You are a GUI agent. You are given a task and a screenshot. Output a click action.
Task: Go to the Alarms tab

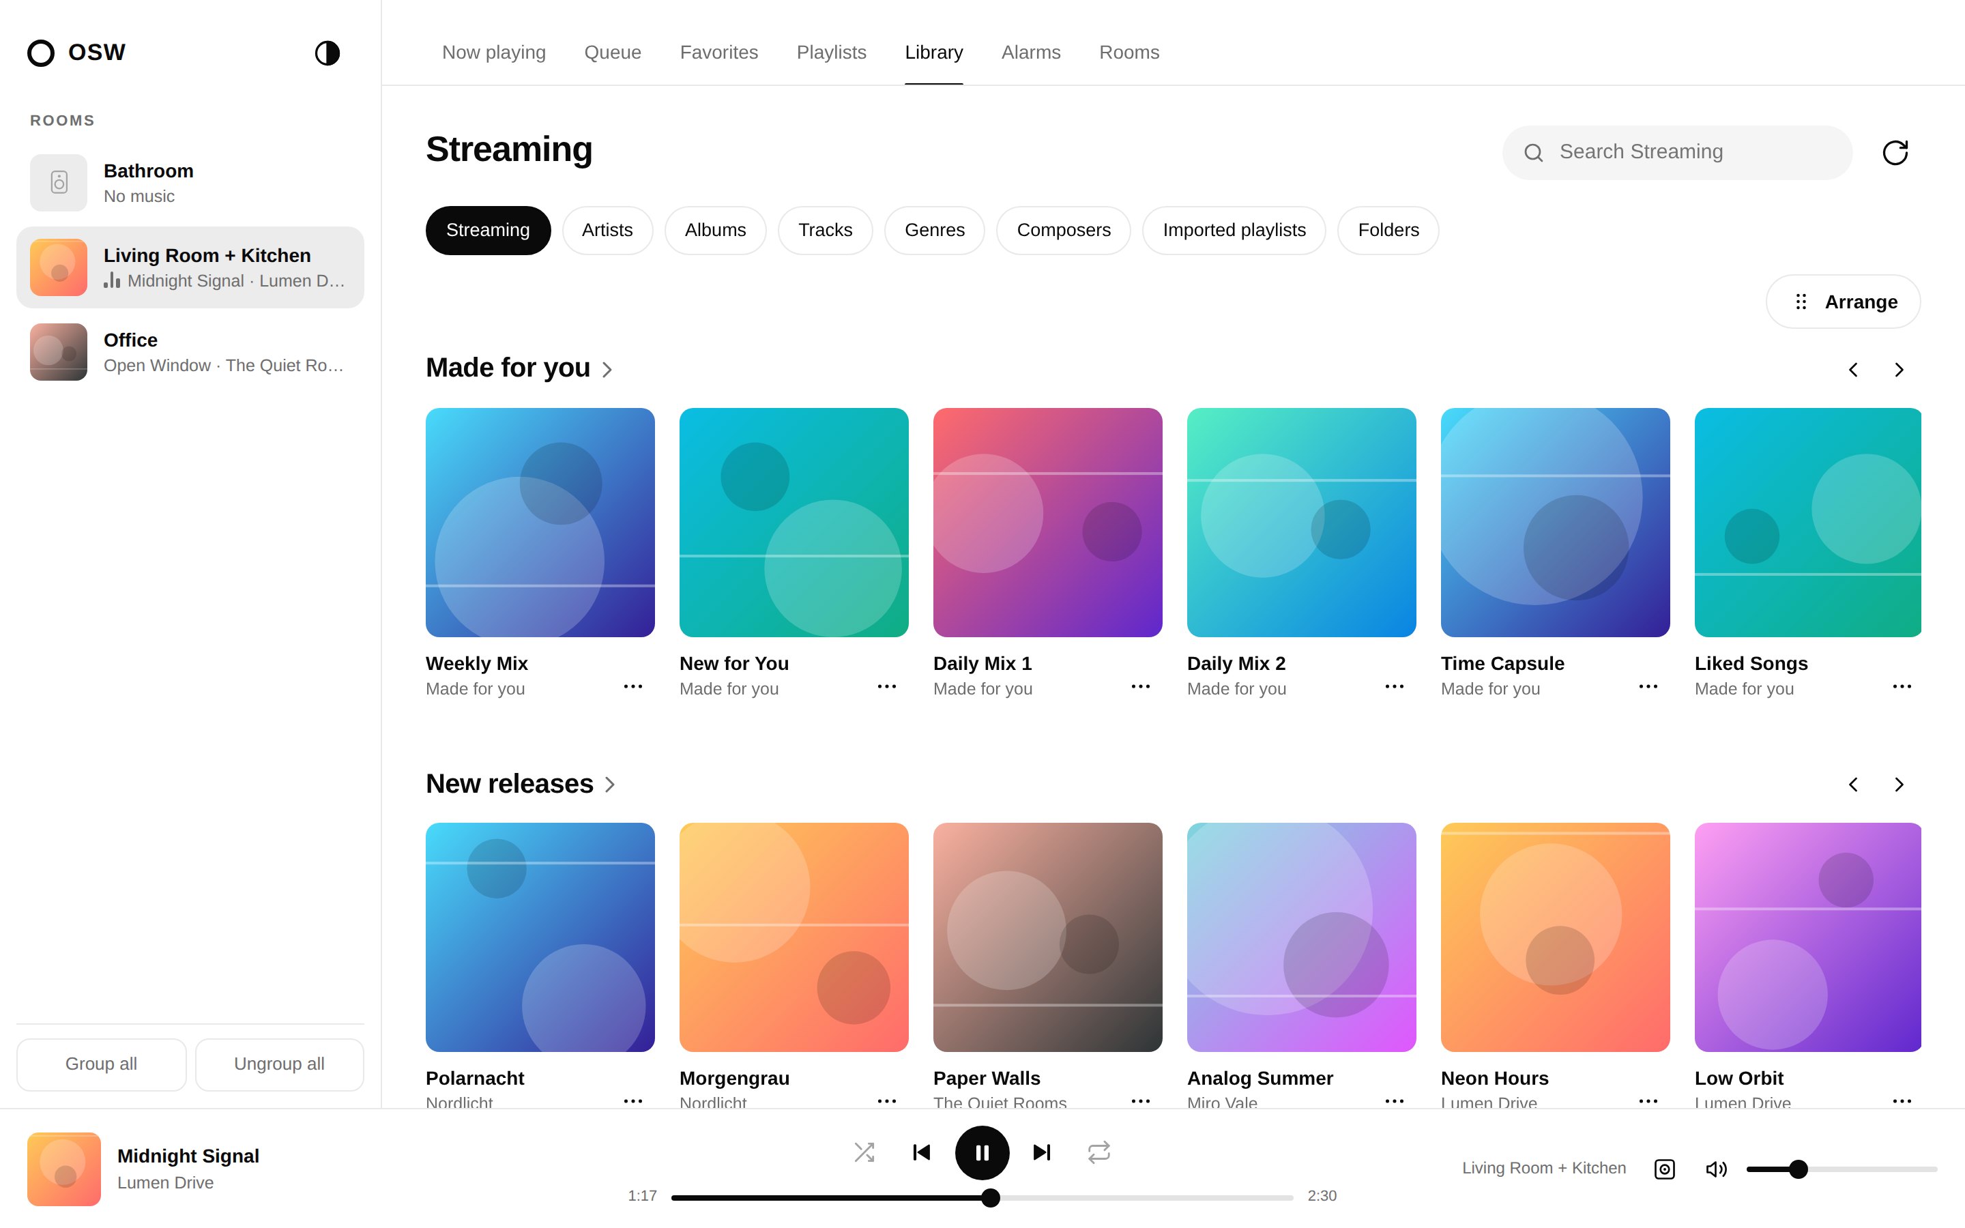(x=1030, y=52)
